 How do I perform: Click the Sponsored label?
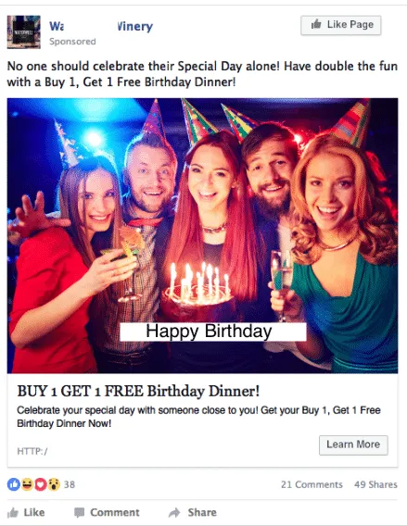pyautogui.click(x=72, y=42)
